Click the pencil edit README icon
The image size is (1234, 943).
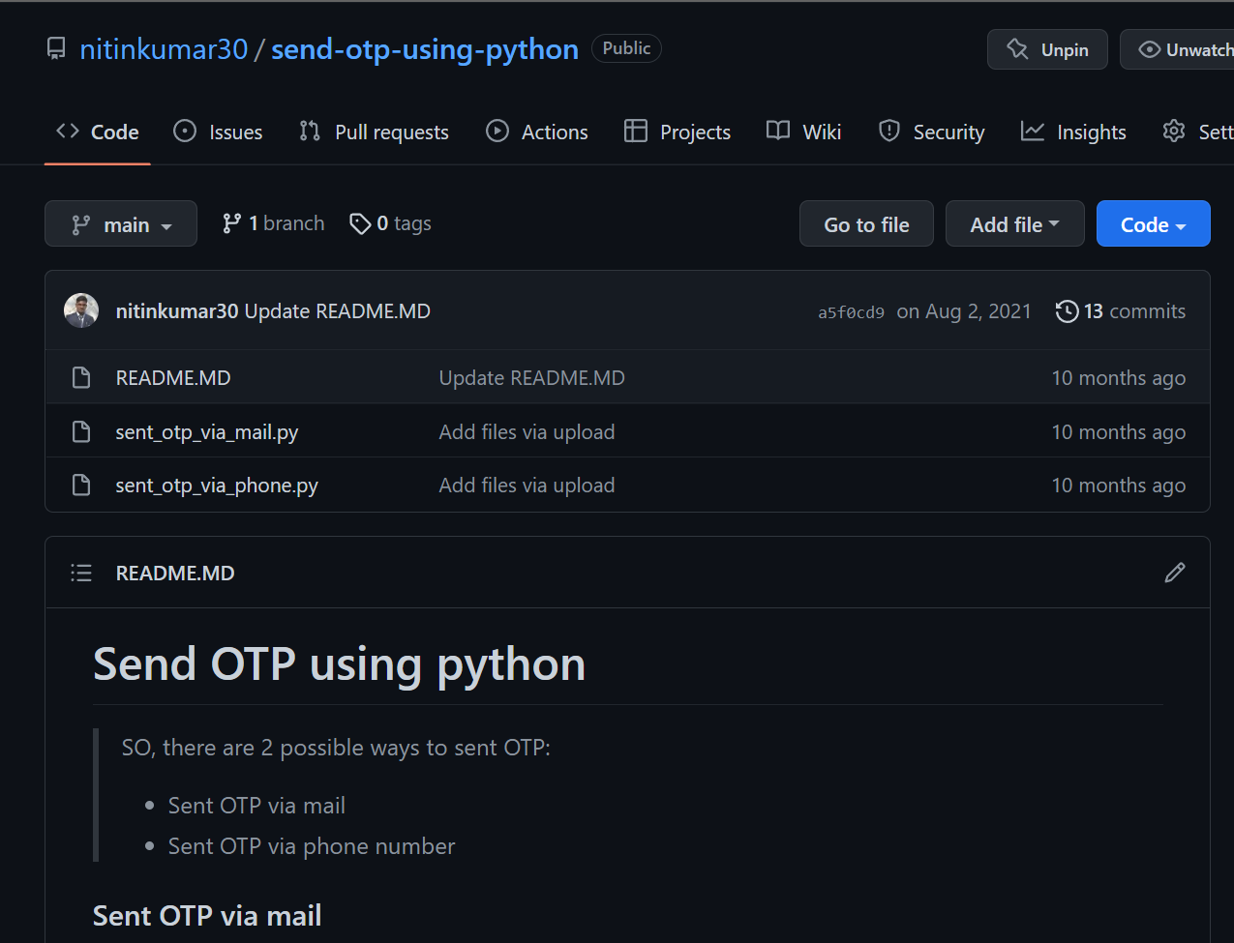click(1174, 573)
